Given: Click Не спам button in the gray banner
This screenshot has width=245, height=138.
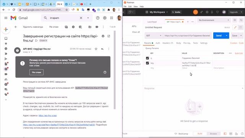Looking at the screenshot, I should (x=36, y=72).
